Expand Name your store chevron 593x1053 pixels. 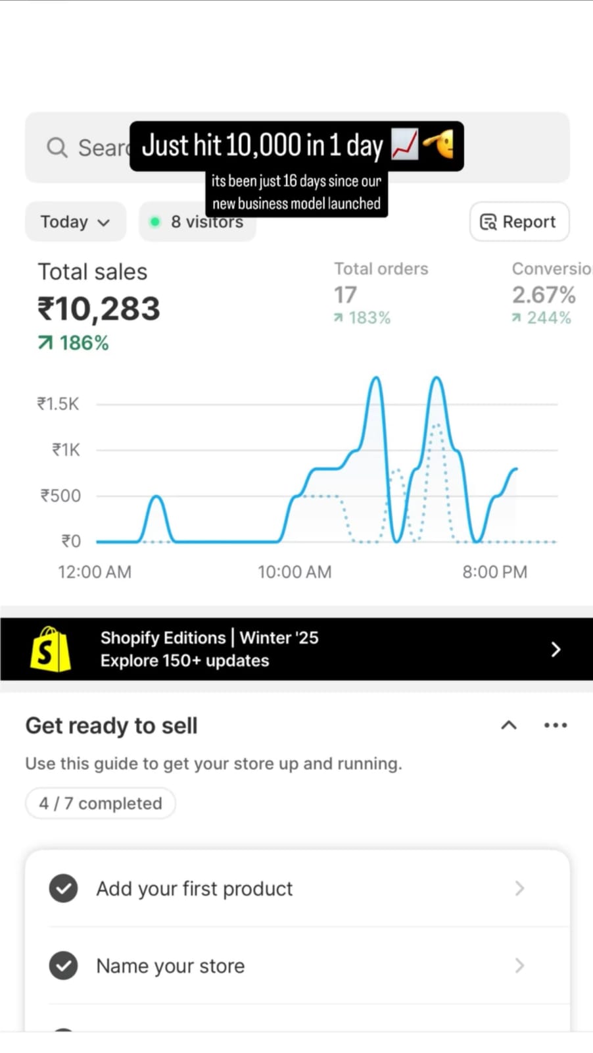(519, 965)
